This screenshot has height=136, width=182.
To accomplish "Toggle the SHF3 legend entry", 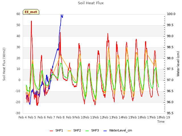I will 92,130.
